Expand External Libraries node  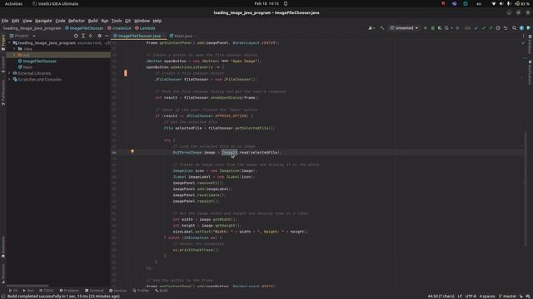pos(9,73)
